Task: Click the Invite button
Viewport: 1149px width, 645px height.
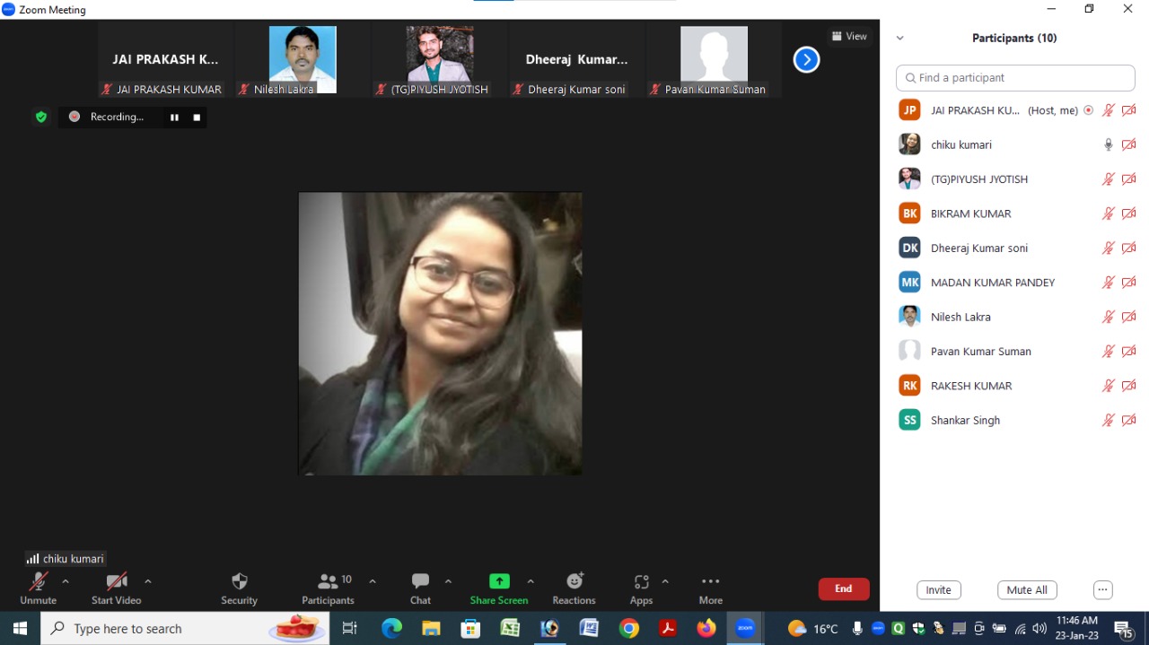Action: (x=939, y=590)
